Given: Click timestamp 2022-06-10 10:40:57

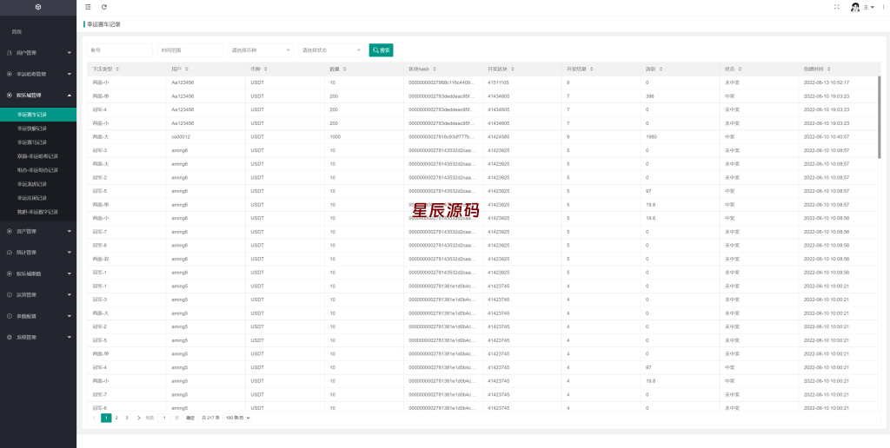Looking at the screenshot, I should point(827,136).
